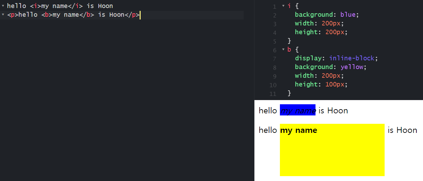The image size is (423, 181).
Task: Click the opening <p> tag in HTML editor
Action: pyautogui.click(x=13, y=15)
